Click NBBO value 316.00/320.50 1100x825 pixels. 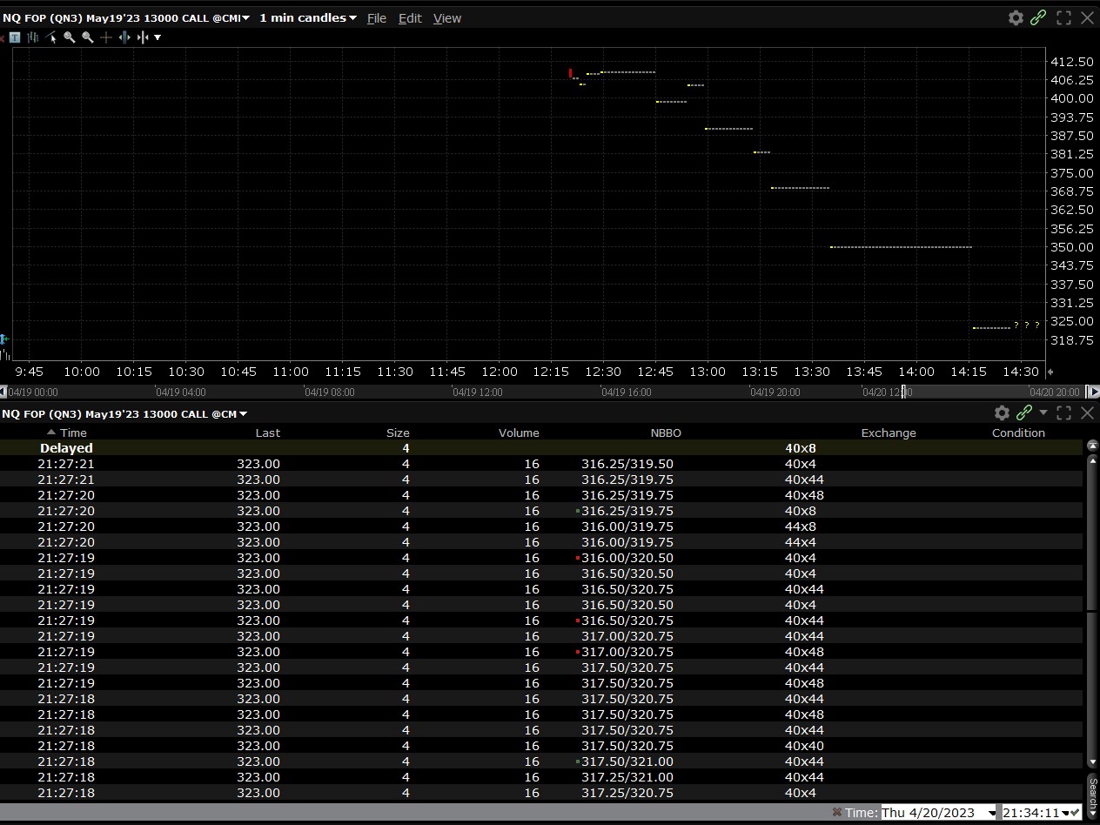pos(627,558)
